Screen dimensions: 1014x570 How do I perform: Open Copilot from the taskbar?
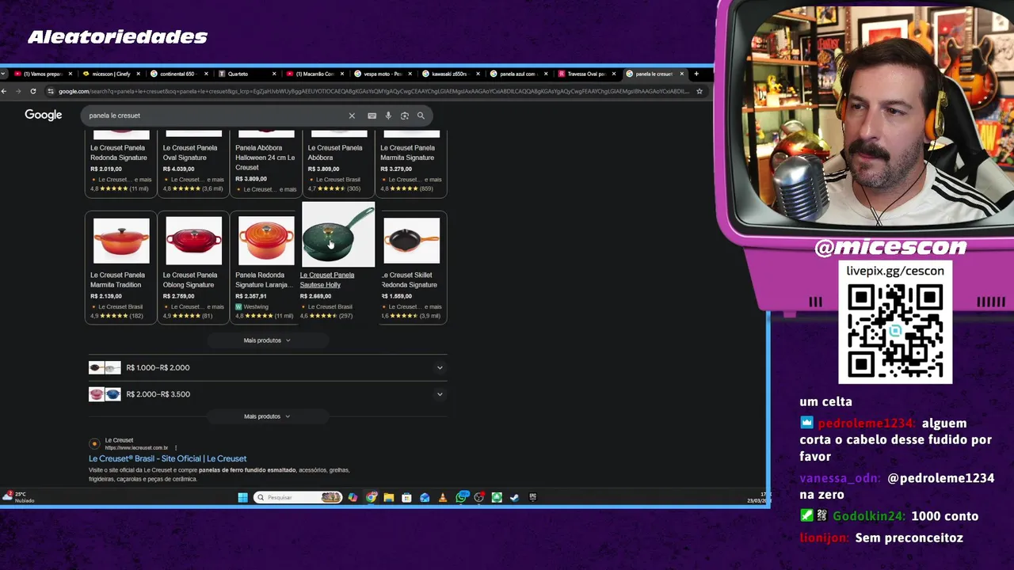pos(353,497)
